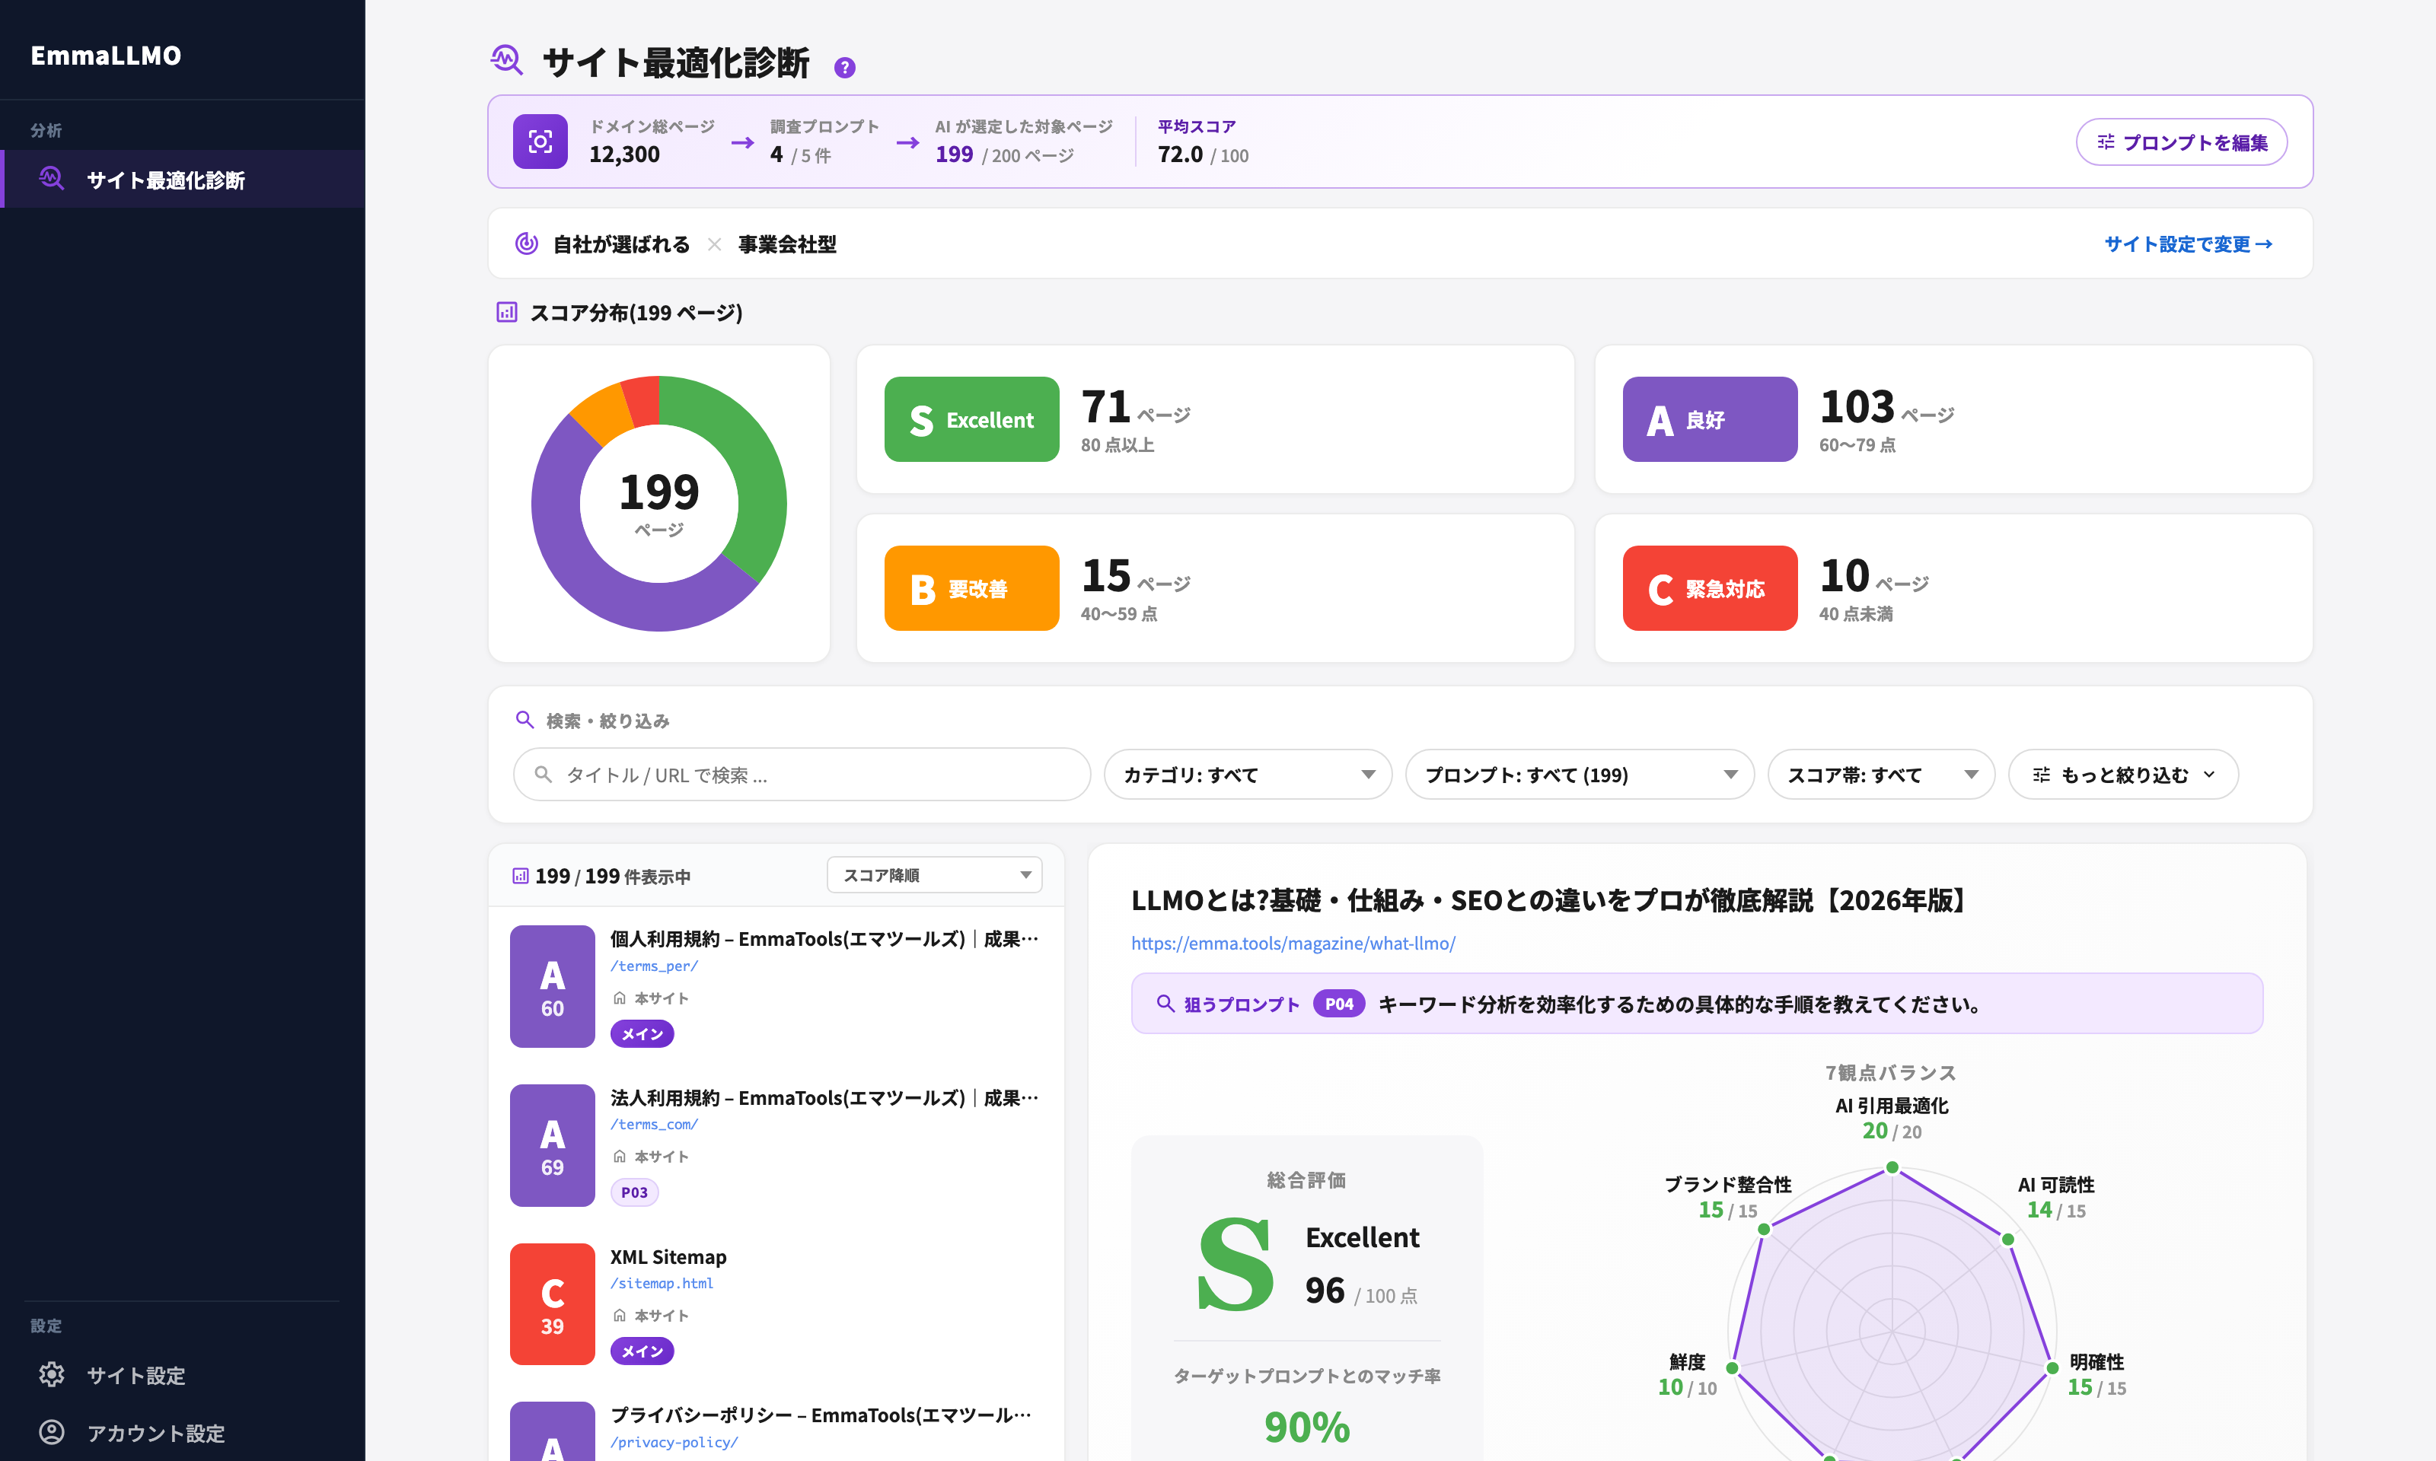Click the chart icon beside 199 / 199 件表示中
The width and height of the screenshot is (2436, 1461).
click(x=520, y=875)
